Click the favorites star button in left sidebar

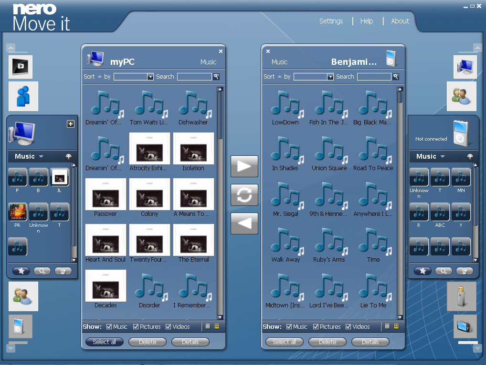click(x=21, y=271)
